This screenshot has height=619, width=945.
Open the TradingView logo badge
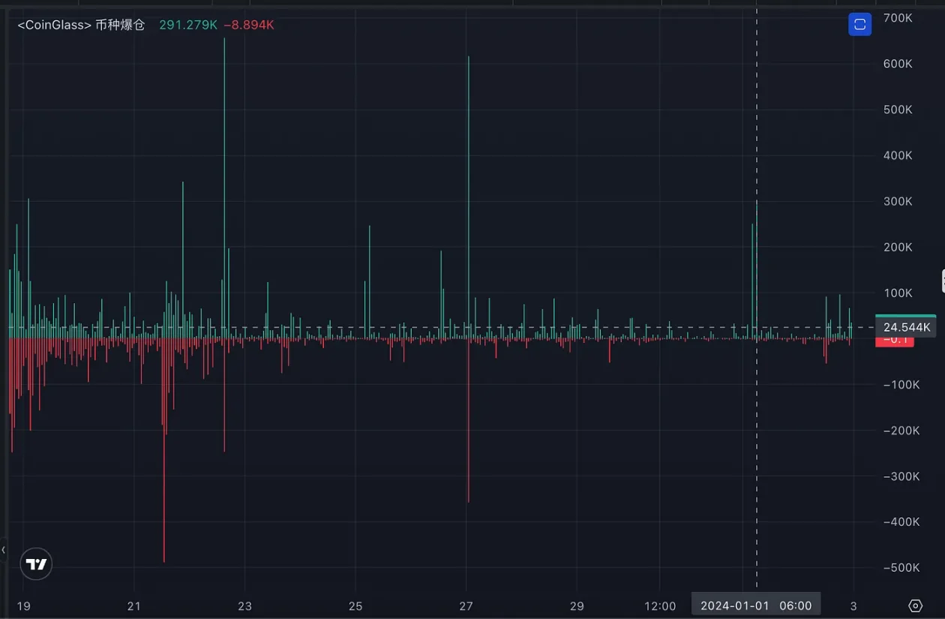[36, 564]
